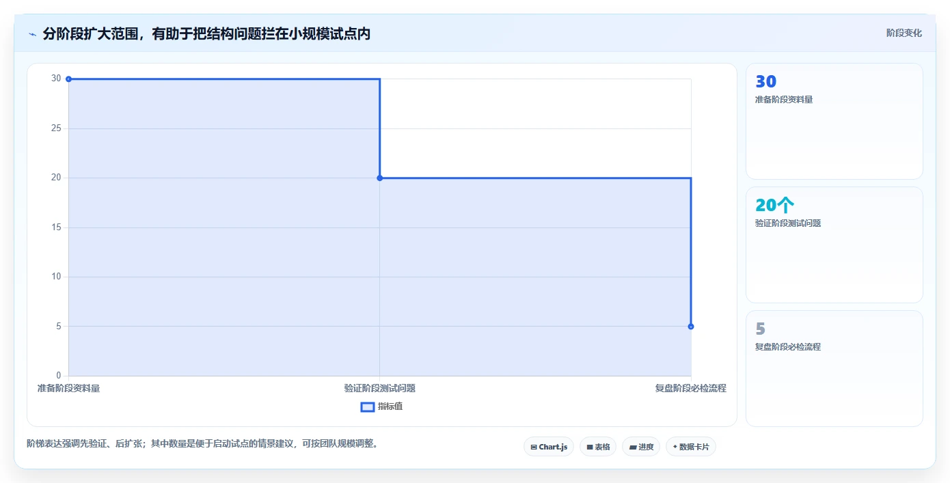950x483 pixels.
Task: Click the data point at value 30
Action: (68, 79)
